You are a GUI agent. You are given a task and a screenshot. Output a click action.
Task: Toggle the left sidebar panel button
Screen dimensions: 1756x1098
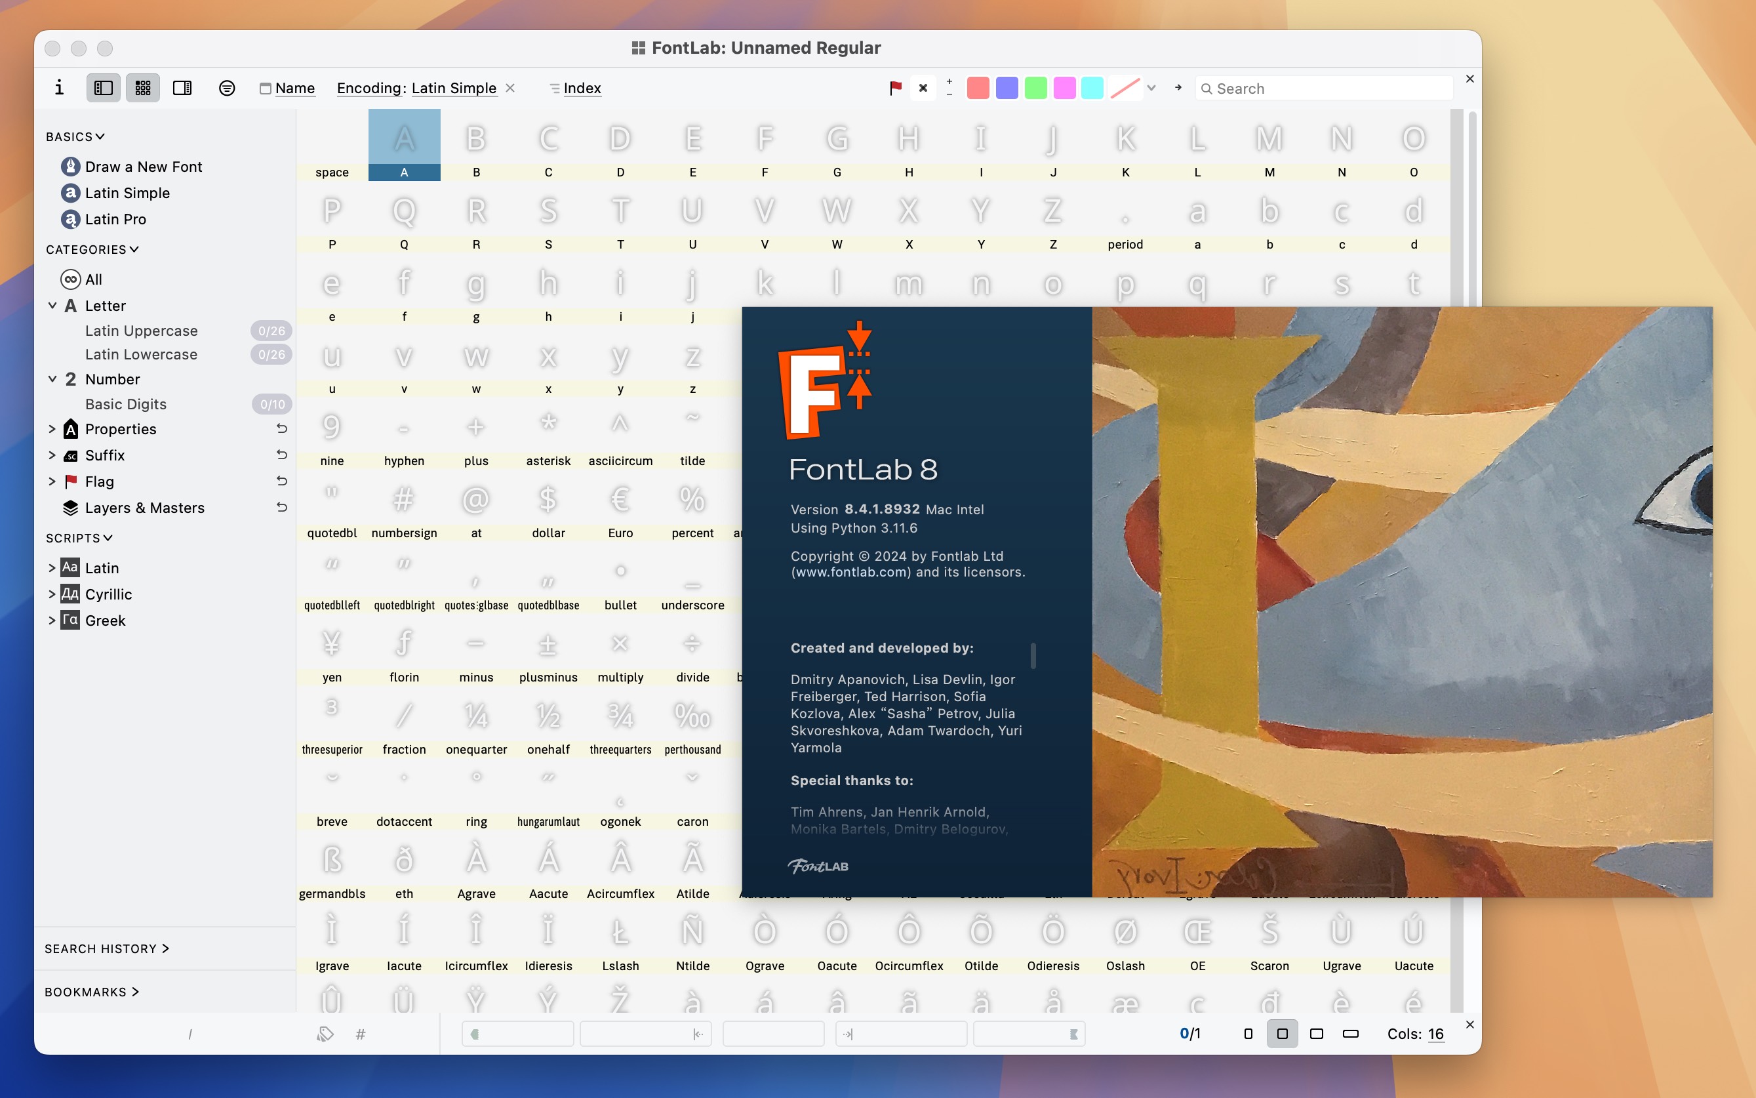click(103, 88)
